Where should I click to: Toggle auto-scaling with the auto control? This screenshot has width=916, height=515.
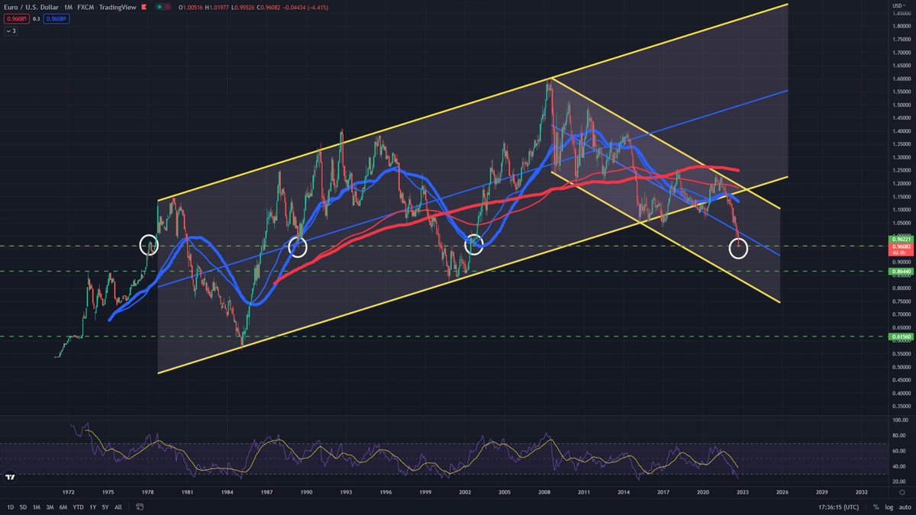point(905,507)
